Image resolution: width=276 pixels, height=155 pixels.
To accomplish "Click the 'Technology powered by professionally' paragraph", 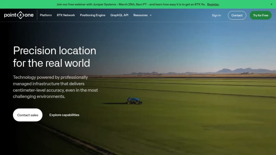I will pyautogui.click(x=55, y=87).
